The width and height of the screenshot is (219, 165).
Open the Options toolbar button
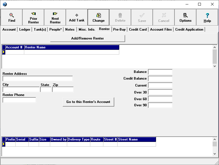[x=186, y=18]
